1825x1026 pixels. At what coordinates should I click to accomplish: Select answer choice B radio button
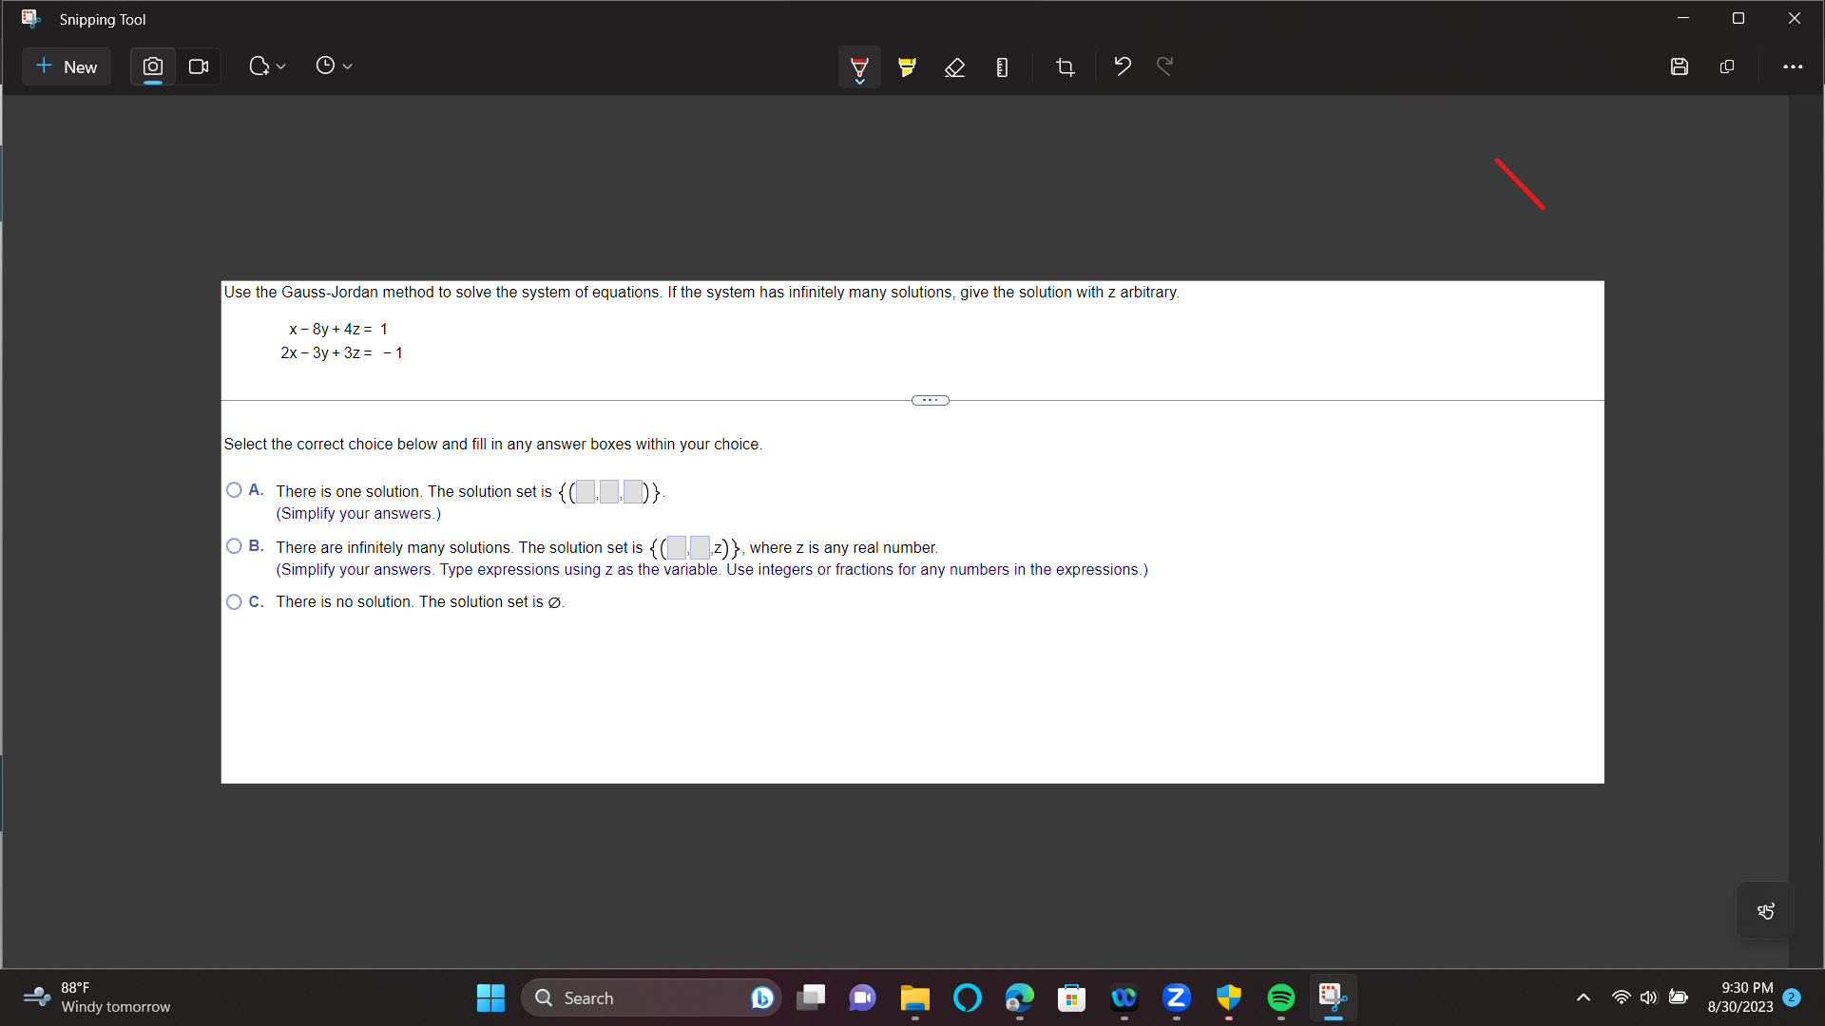[x=233, y=545]
